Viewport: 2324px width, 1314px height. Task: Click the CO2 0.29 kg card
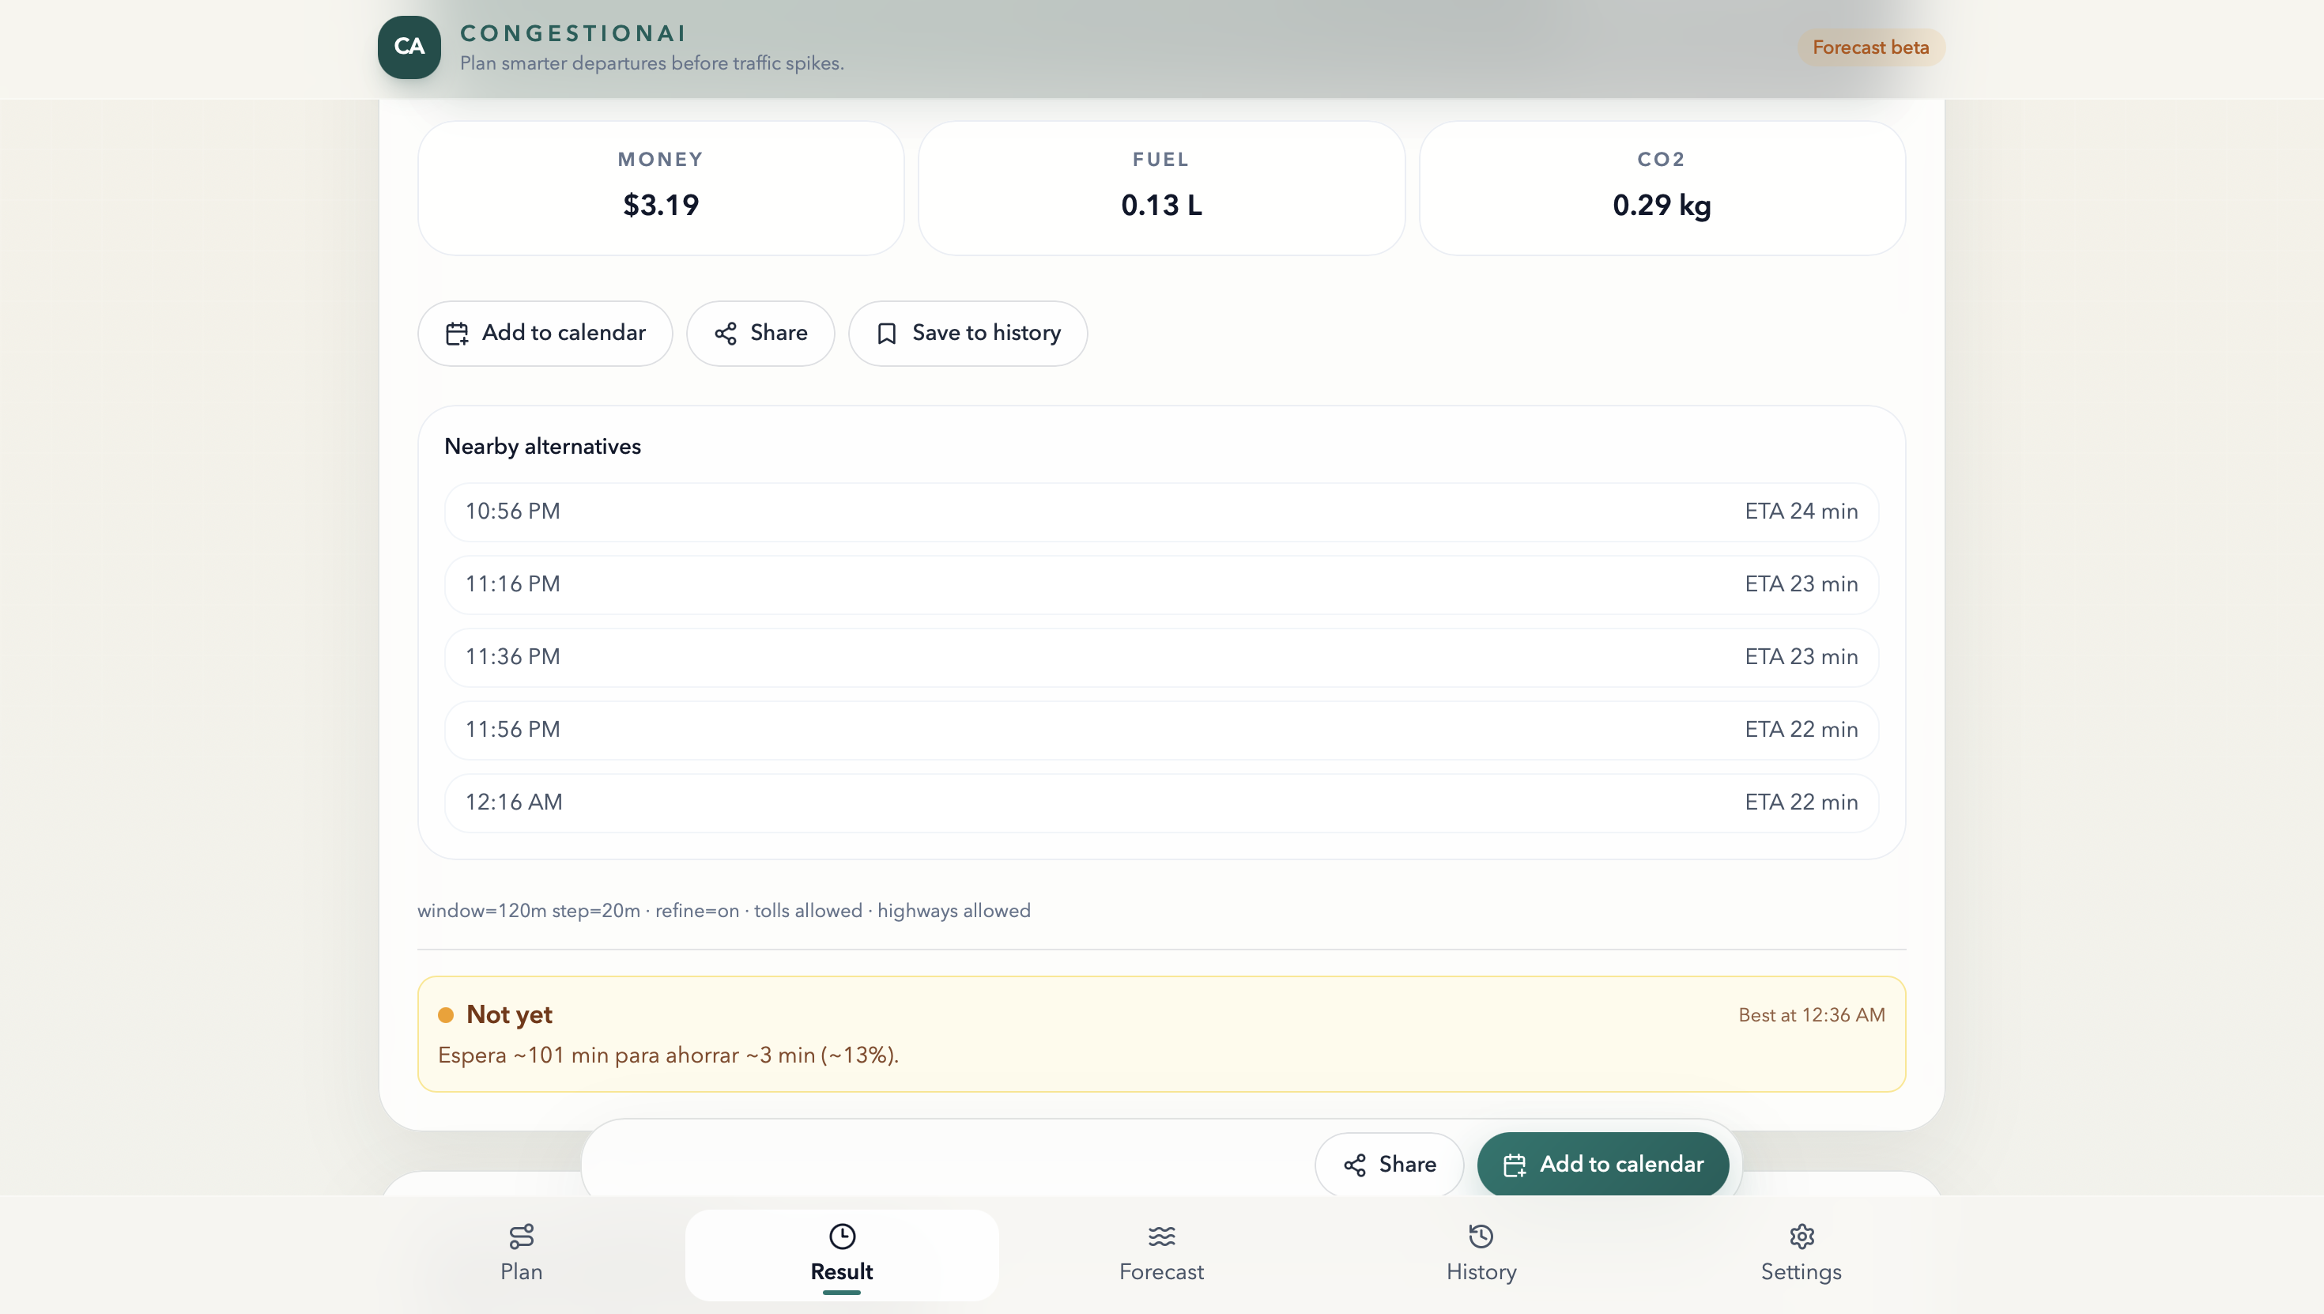1662,187
